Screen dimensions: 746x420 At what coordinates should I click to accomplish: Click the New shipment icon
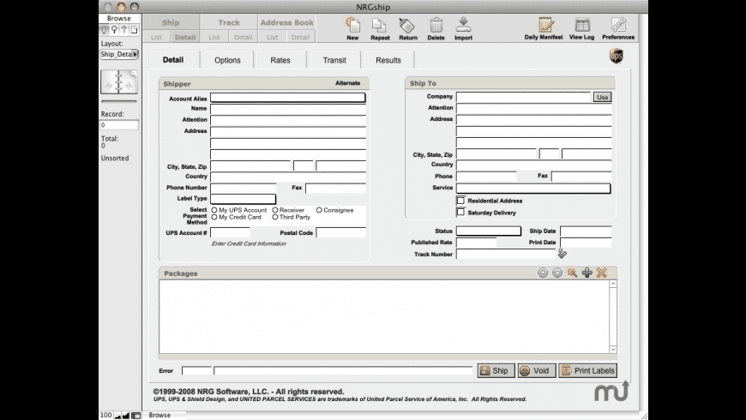point(352,26)
